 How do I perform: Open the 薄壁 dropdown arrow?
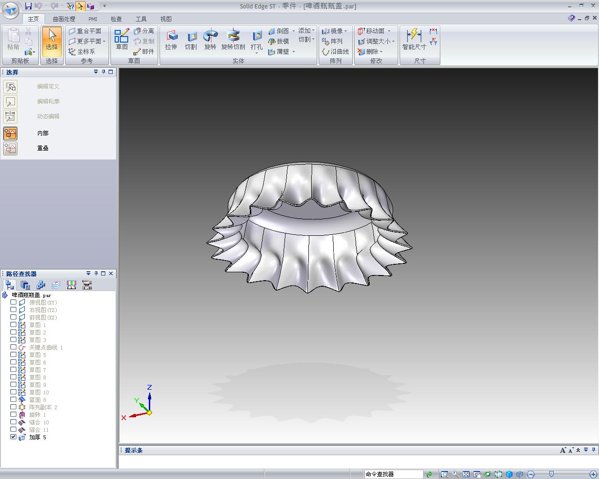pos(293,51)
